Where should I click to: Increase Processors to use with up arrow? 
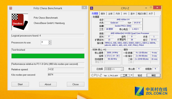pyautogui.click(x=50, y=42)
